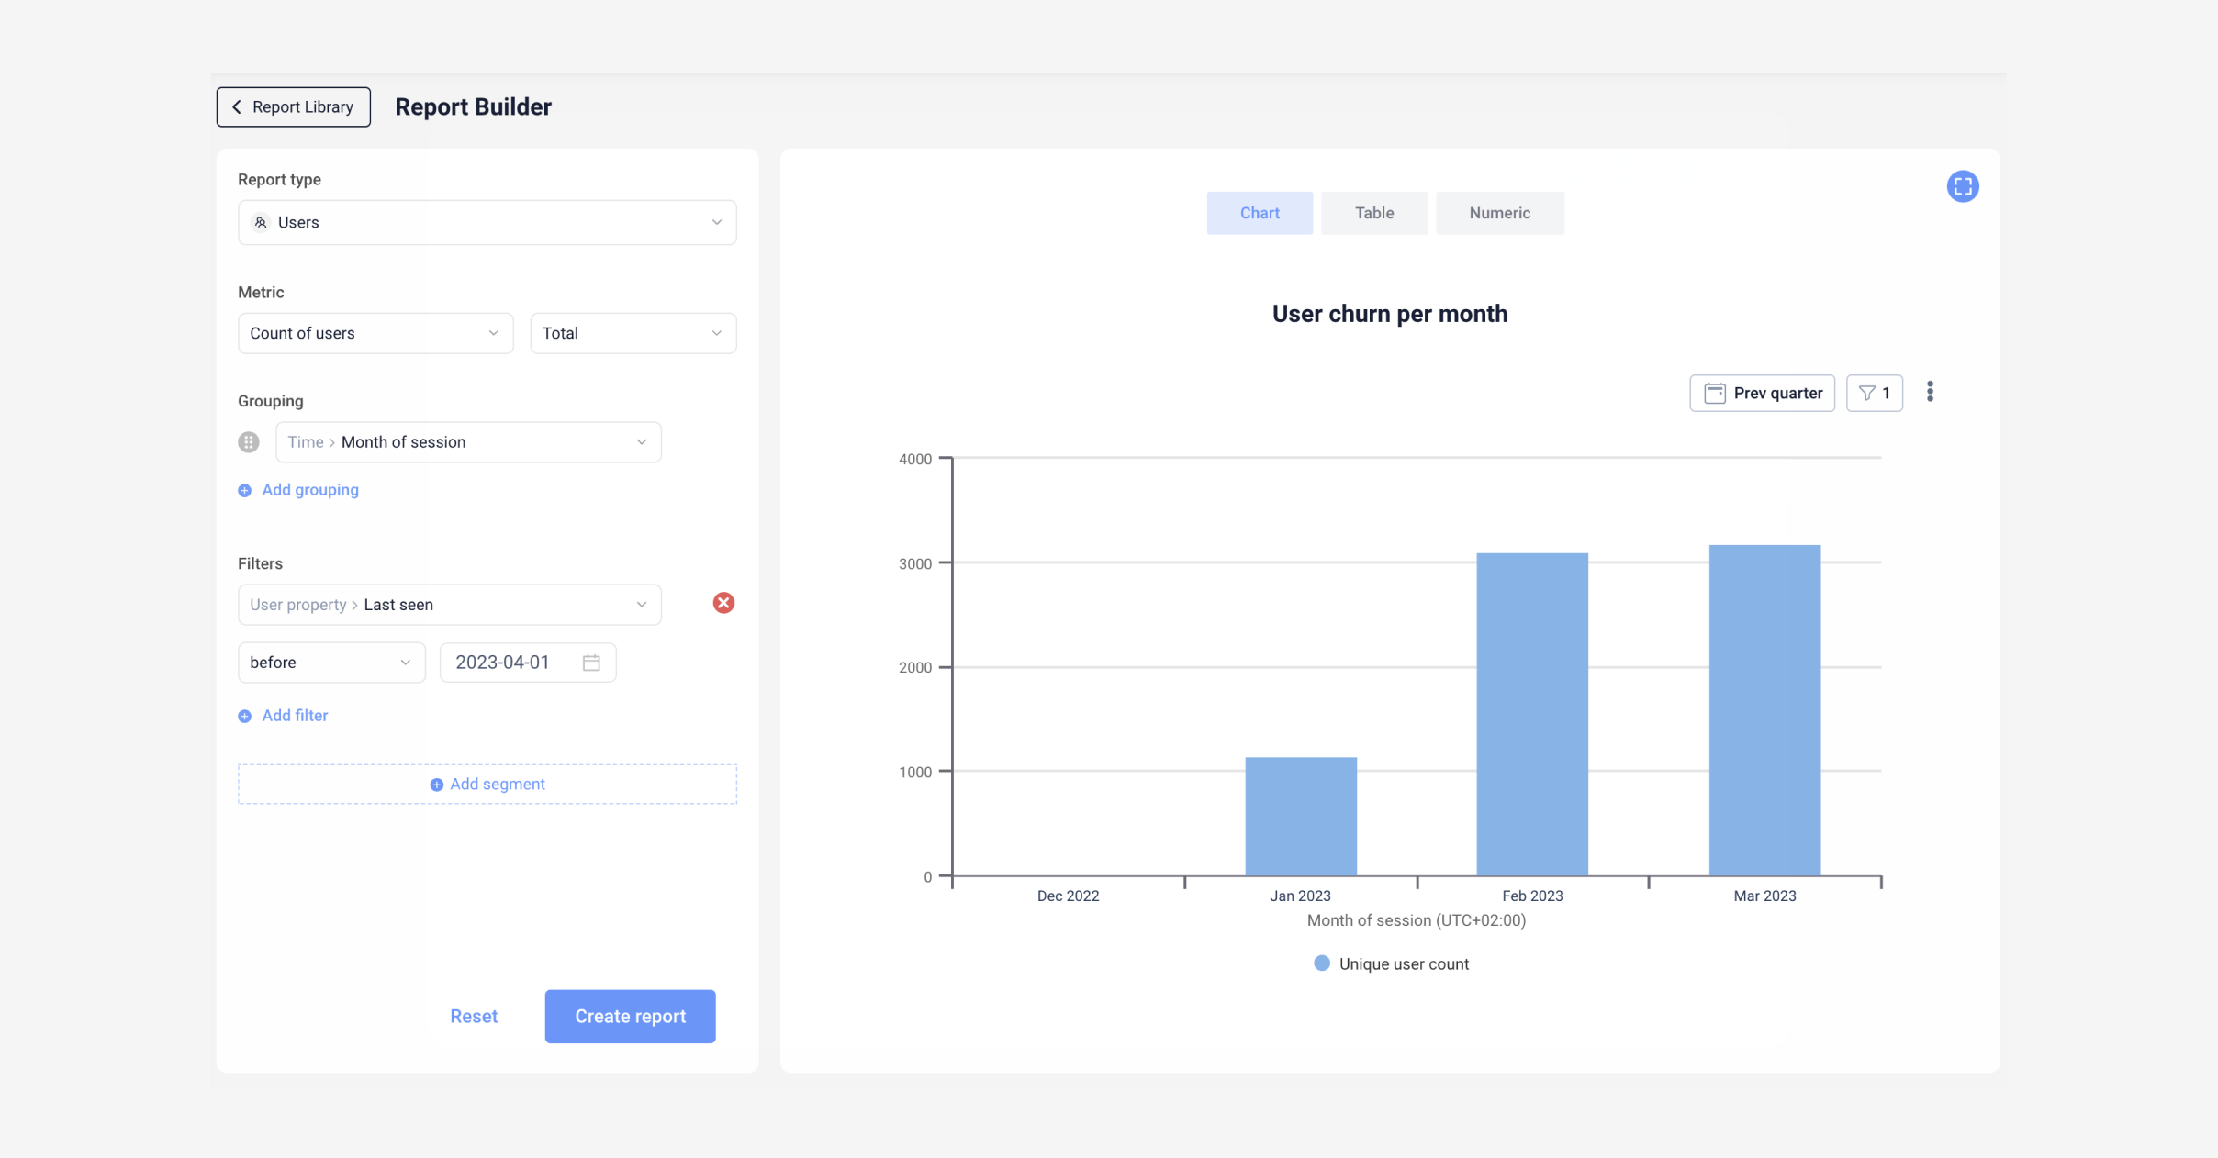2218x1158 pixels.
Task: Click the plus icon beside Add segment
Action: pyautogui.click(x=435, y=784)
